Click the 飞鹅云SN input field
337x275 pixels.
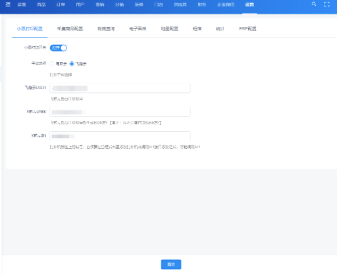[120, 136]
